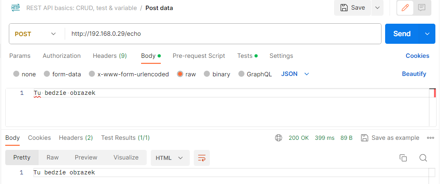Click the request URL input field
Viewport: 441px width, 184px height.
pos(223,34)
